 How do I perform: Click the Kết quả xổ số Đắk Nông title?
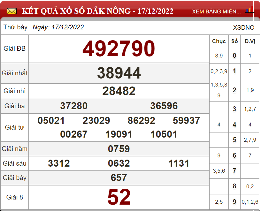click(x=97, y=11)
